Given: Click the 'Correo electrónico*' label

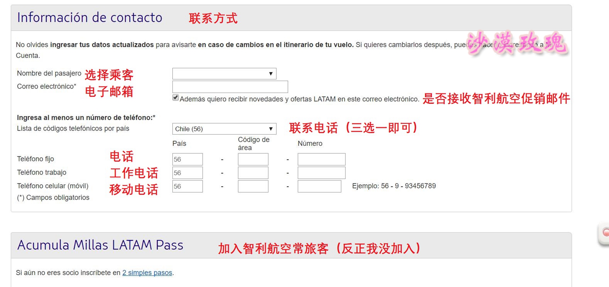Looking at the screenshot, I should pos(47,86).
